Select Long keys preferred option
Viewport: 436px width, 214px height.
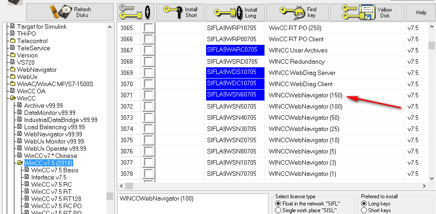(364, 203)
